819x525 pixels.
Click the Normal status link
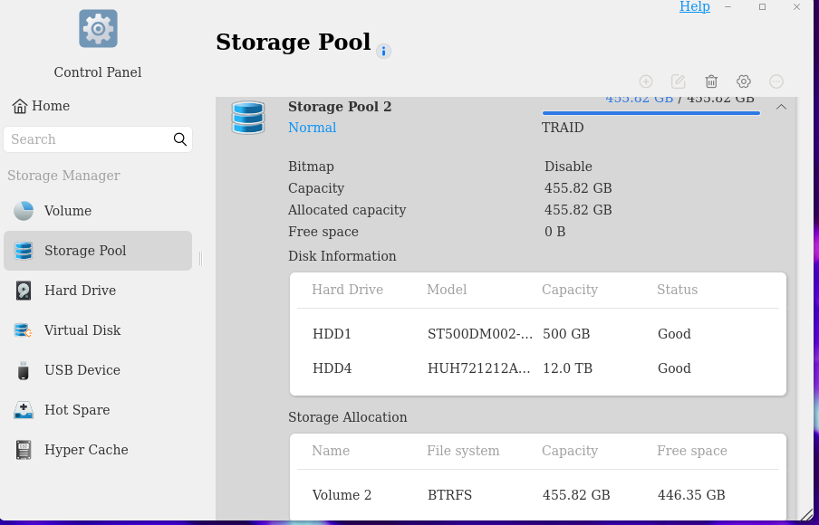(x=312, y=128)
